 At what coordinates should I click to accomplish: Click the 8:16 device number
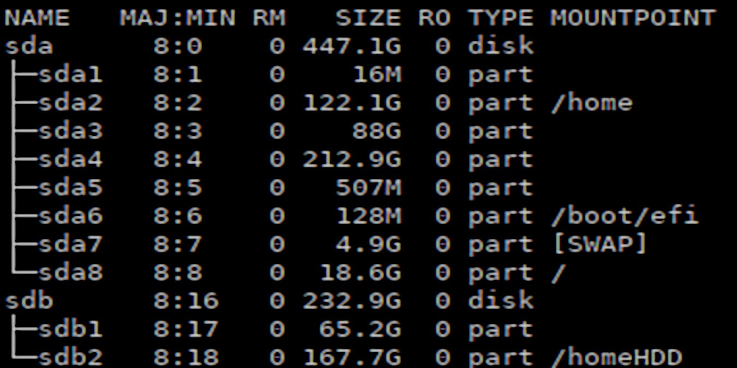(x=186, y=301)
